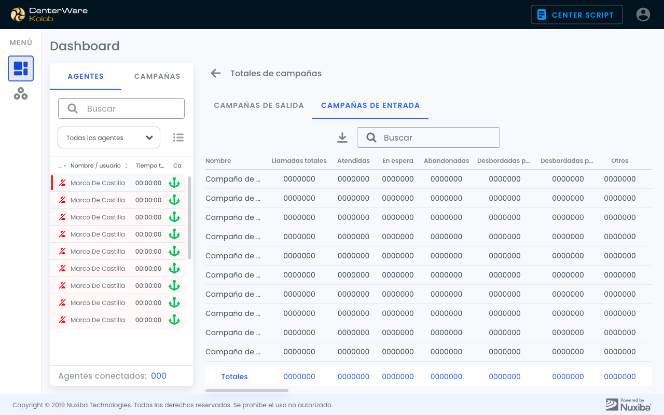Click the Otros column header

point(620,161)
